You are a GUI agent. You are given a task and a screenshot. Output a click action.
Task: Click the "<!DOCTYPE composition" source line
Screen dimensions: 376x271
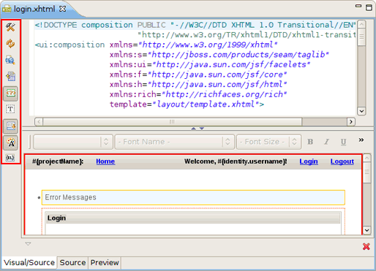click(195, 25)
